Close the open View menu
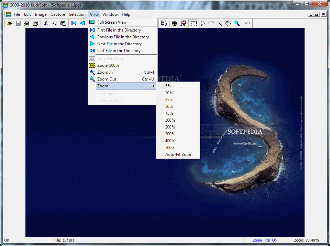This screenshot has height=246, width=330. pos(94,14)
